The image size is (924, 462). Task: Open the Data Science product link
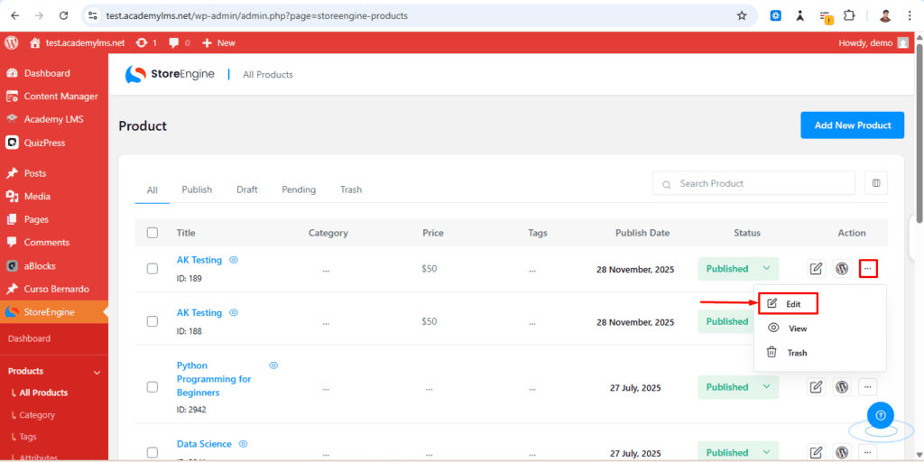coord(204,444)
